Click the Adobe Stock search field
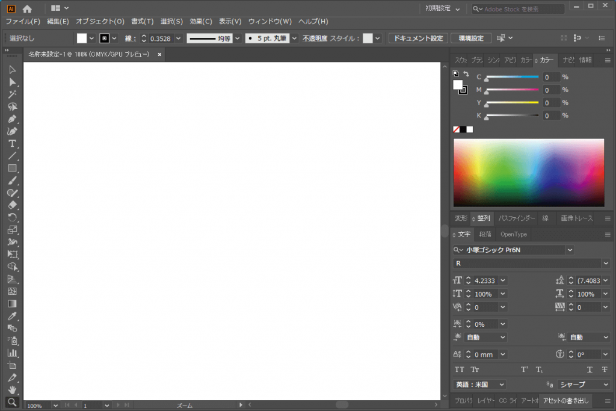 click(518, 8)
